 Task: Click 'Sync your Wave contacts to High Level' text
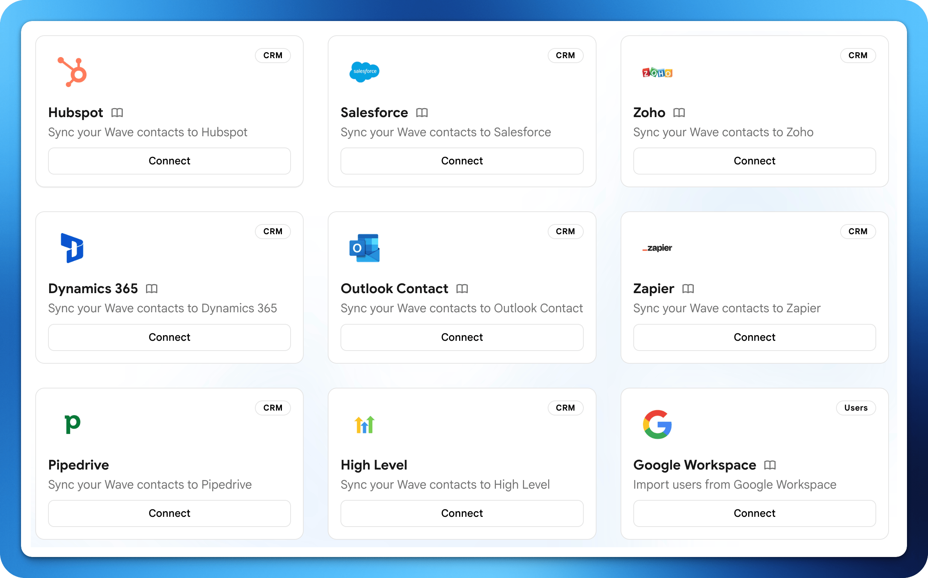pyautogui.click(x=445, y=485)
